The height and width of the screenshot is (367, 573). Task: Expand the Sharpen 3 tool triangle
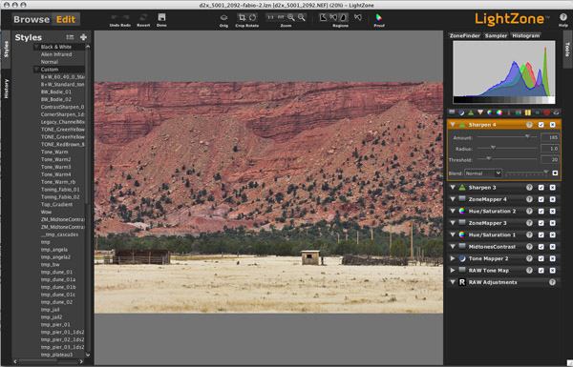coord(453,188)
